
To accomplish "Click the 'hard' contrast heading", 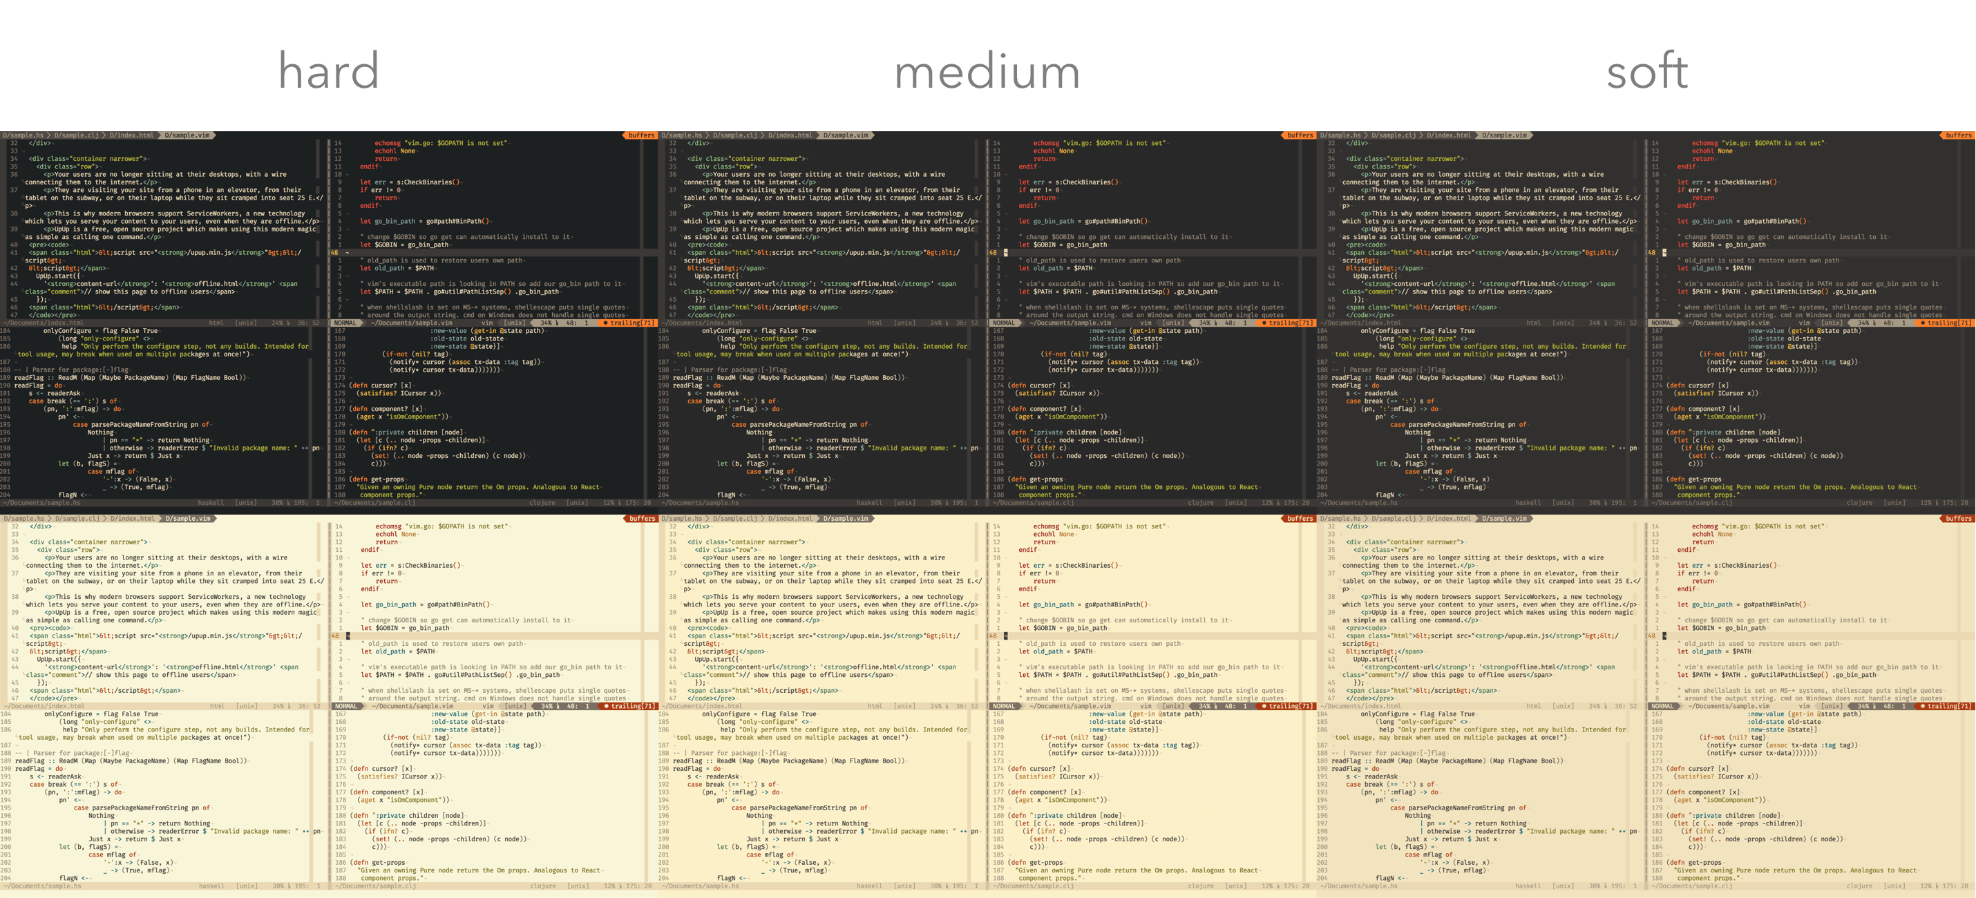I will pos(328,70).
